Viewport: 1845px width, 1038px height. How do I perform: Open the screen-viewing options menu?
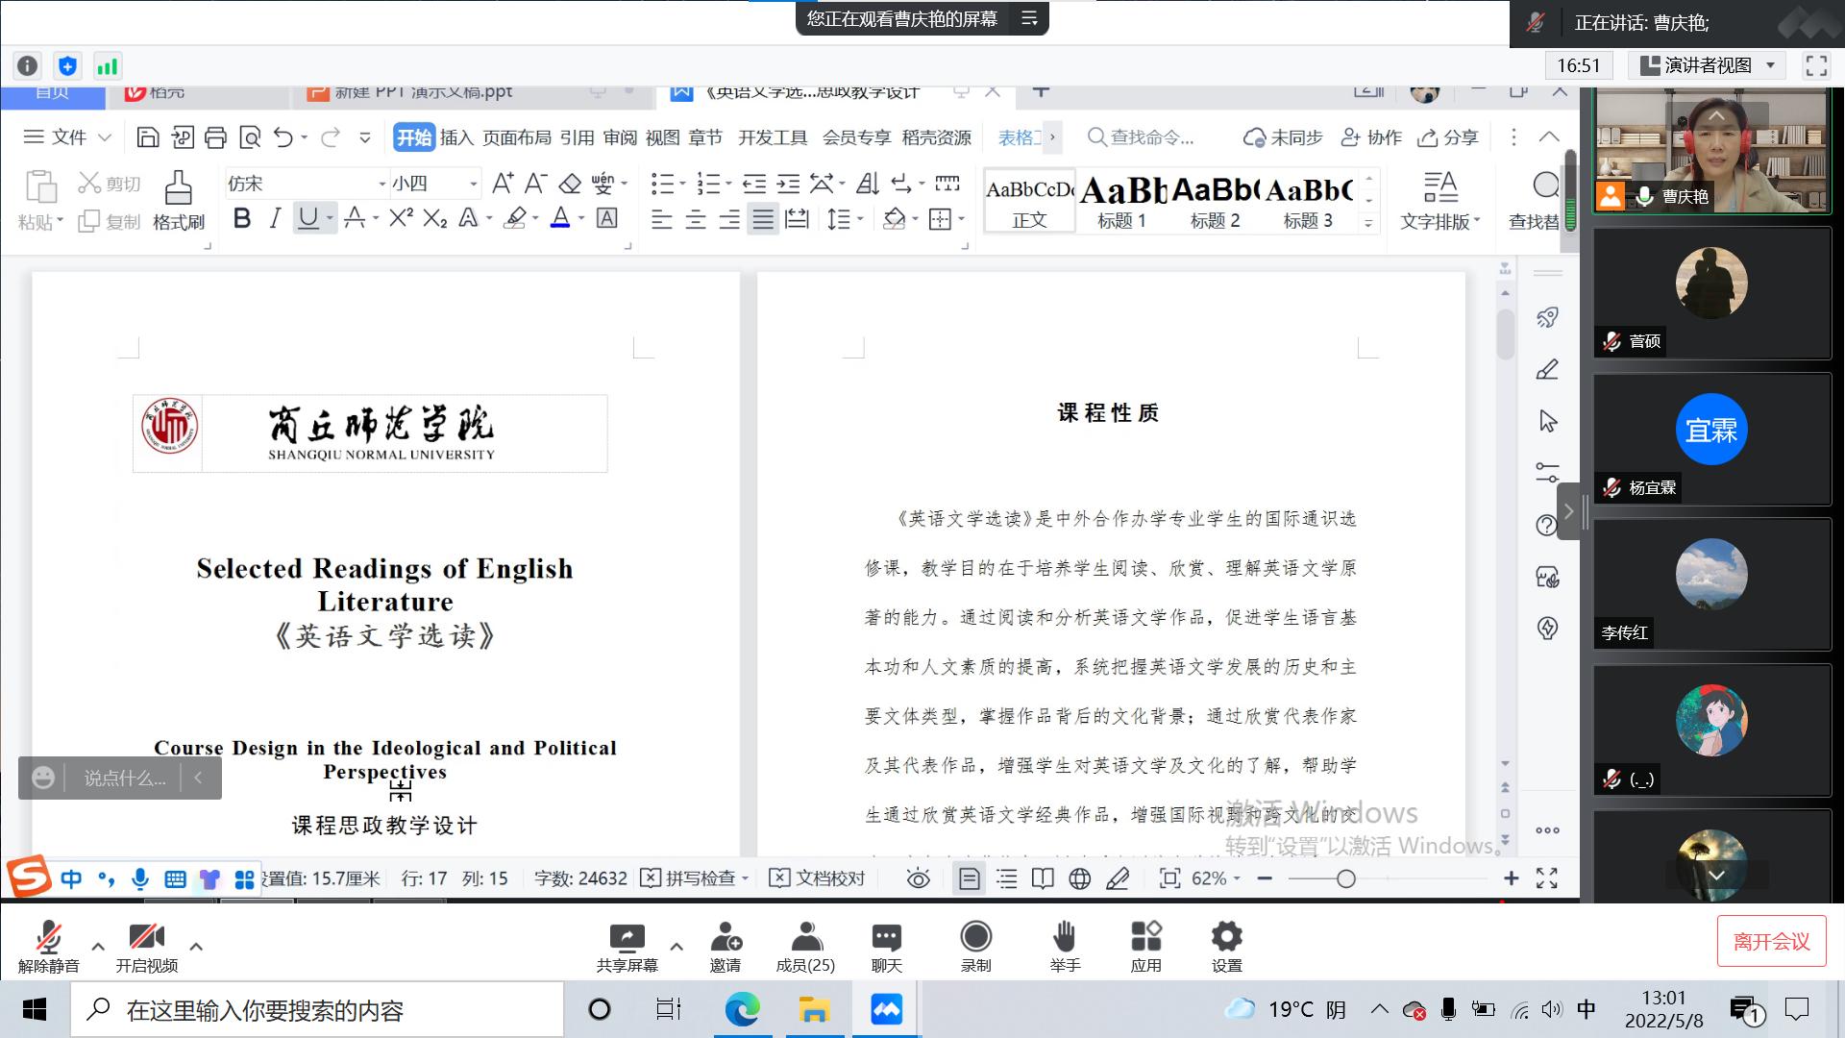(1029, 19)
